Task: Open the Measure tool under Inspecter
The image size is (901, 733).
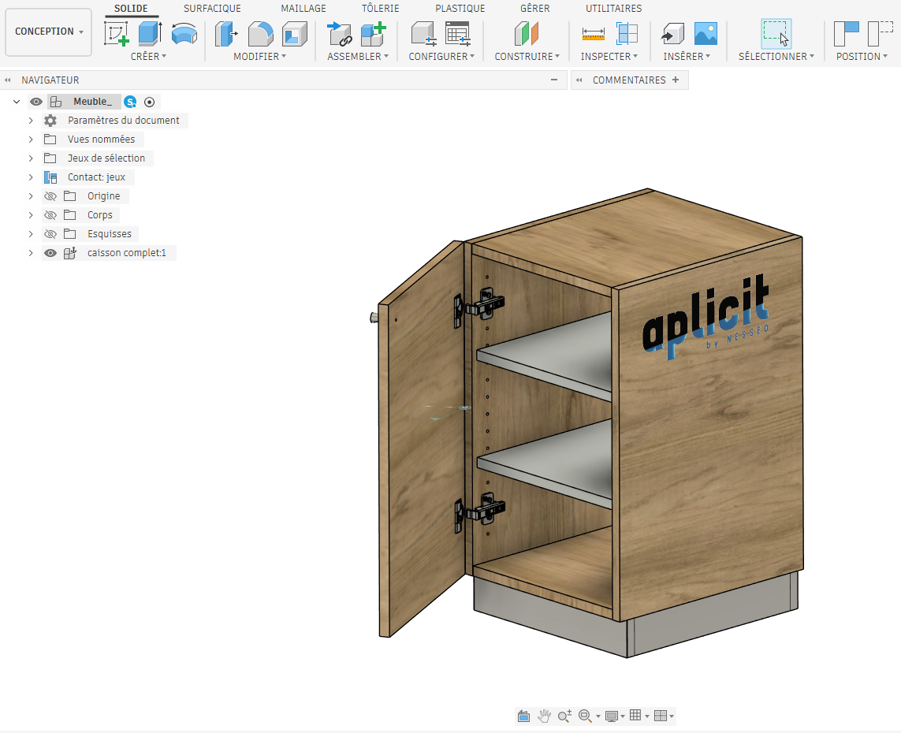Action: [593, 33]
